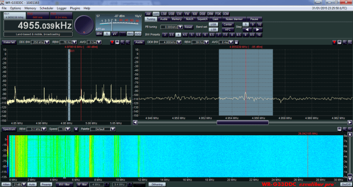Toggle the RMS meter mode
Image resolution: width=353 pixels, height=187 pixels.
tap(130, 34)
